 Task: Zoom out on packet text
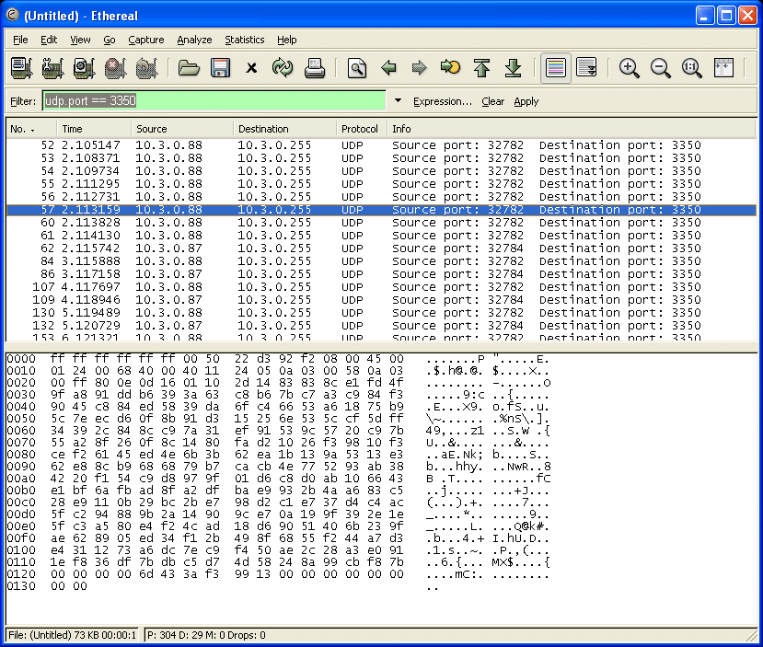pos(660,67)
